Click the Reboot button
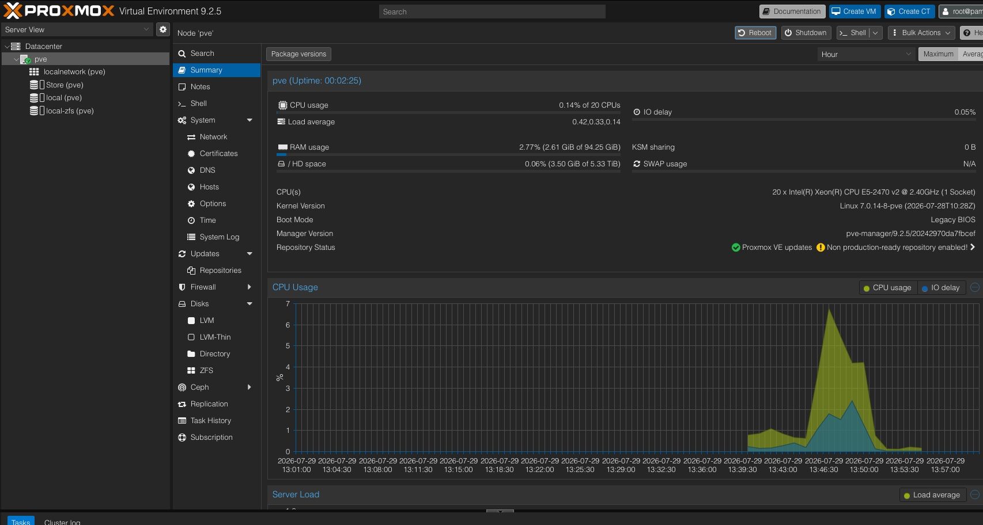Image resolution: width=983 pixels, height=525 pixels. tap(755, 33)
